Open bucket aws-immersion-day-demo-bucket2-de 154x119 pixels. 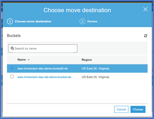point(43,68)
